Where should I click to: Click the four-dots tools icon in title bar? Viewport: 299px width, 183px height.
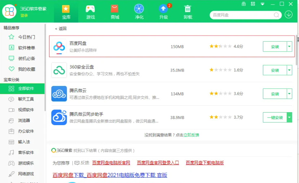point(253,4)
